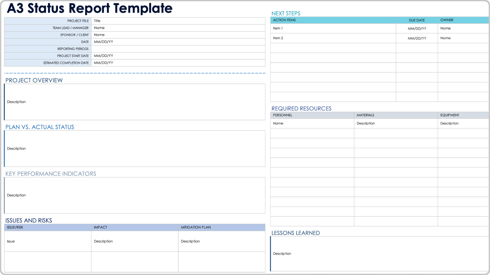Click the Description cell under MITIGATION PLAN
Viewport: 490px width, 275px height.
(222, 241)
